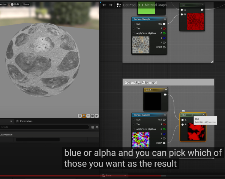Click Apply View MipBias pin on cobblestone Texture Sample

tap(134, 33)
